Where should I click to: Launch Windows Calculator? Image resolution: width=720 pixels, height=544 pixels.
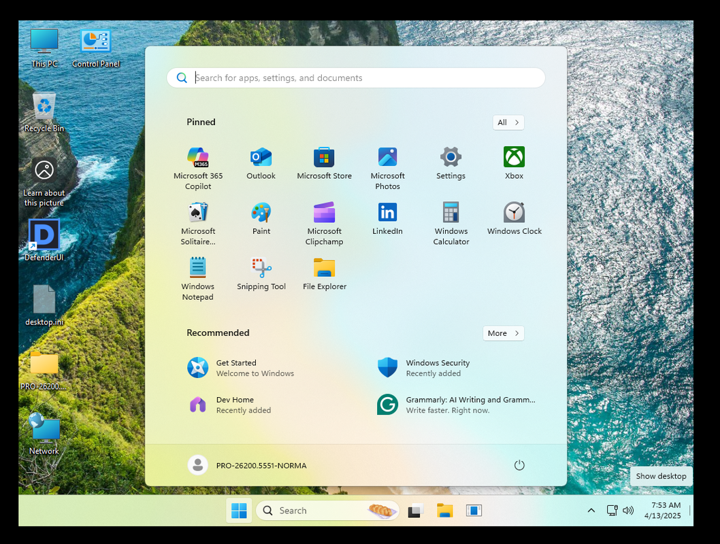pyautogui.click(x=451, y=224)
